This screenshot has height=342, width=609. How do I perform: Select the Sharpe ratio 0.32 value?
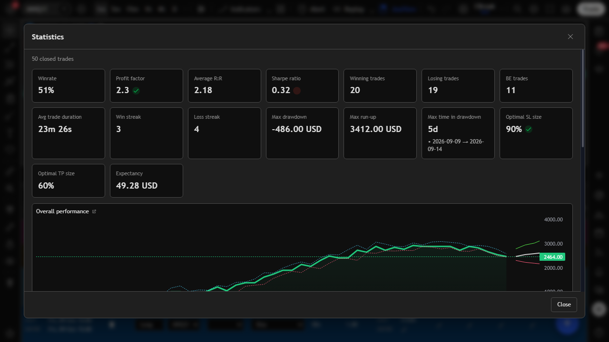(281, 90)
